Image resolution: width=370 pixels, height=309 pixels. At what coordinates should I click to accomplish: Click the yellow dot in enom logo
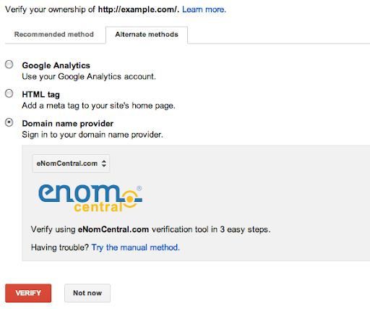[x=130, y=199]
